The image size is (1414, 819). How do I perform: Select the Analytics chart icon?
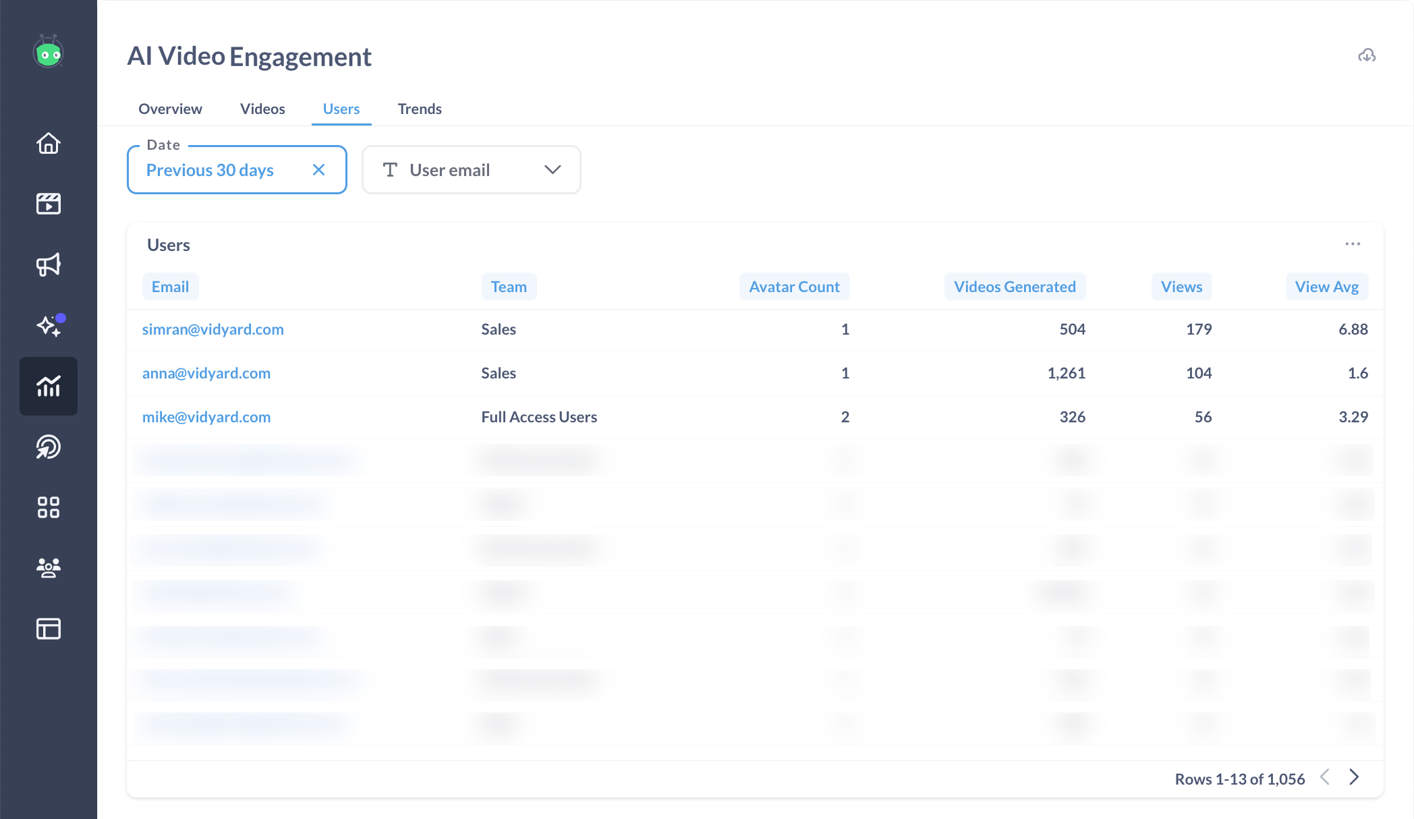pos(48,386)
